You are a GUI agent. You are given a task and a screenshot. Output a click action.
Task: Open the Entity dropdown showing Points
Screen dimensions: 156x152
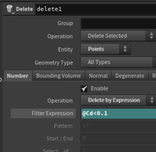[x=105, y=49]
